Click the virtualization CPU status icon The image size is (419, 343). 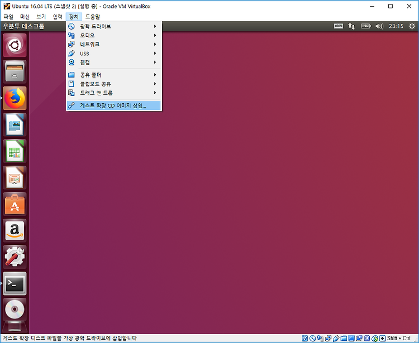click(x=367, y=338)
